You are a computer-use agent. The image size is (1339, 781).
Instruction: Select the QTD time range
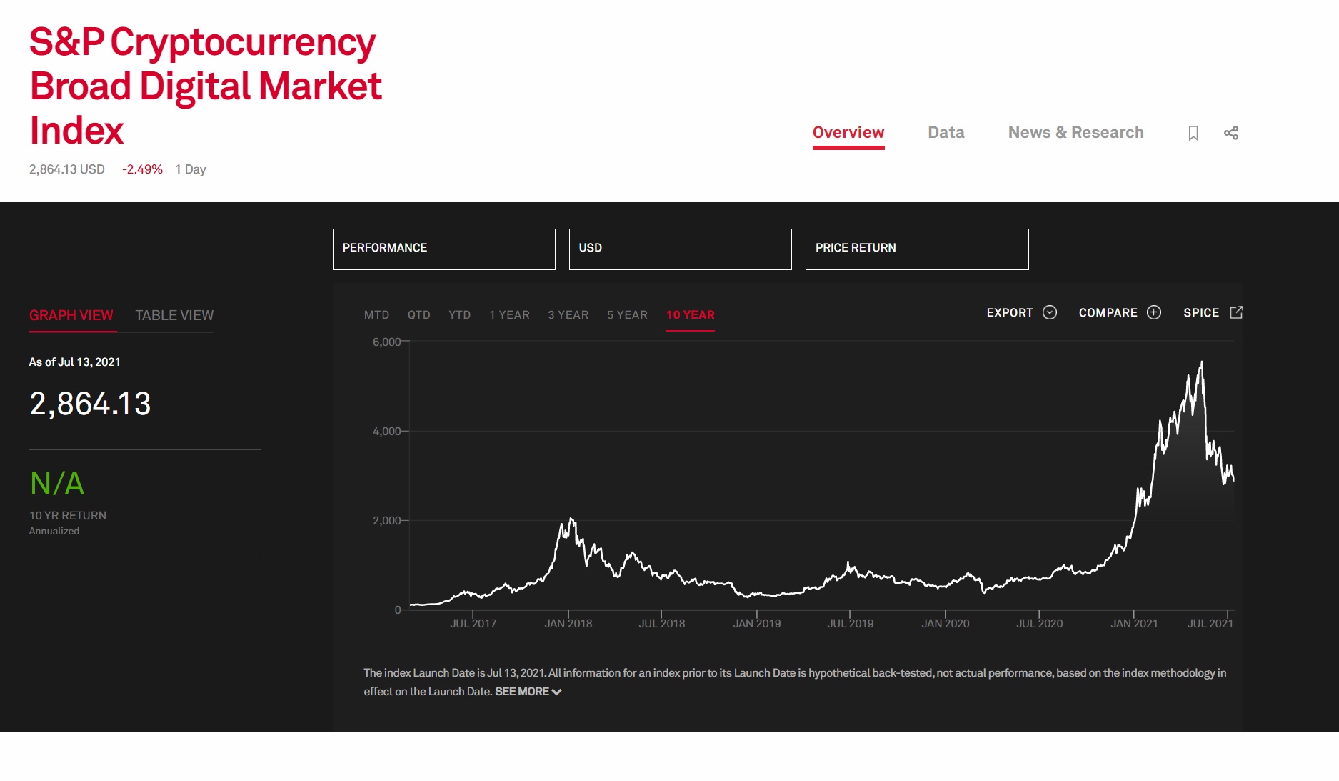[419, 315]
